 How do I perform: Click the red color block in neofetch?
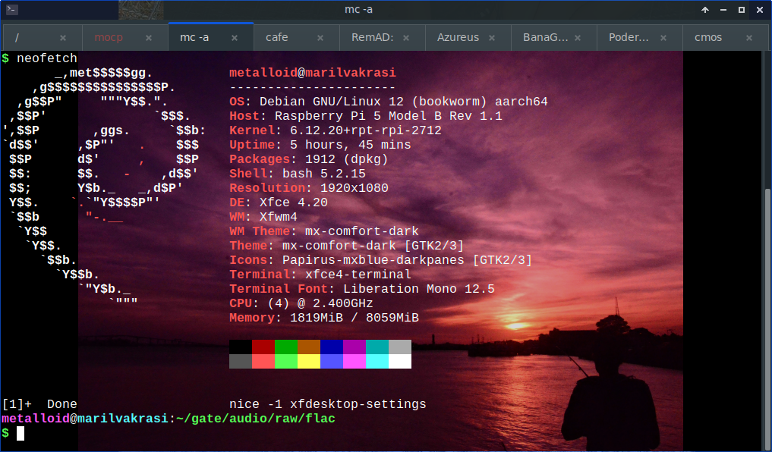pos(263,347)
